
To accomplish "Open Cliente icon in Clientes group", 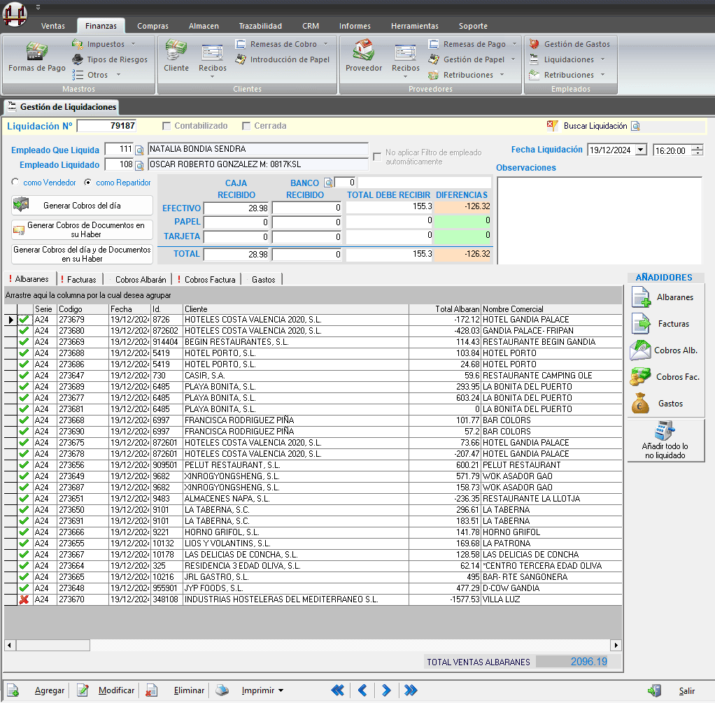I will 176,57.
